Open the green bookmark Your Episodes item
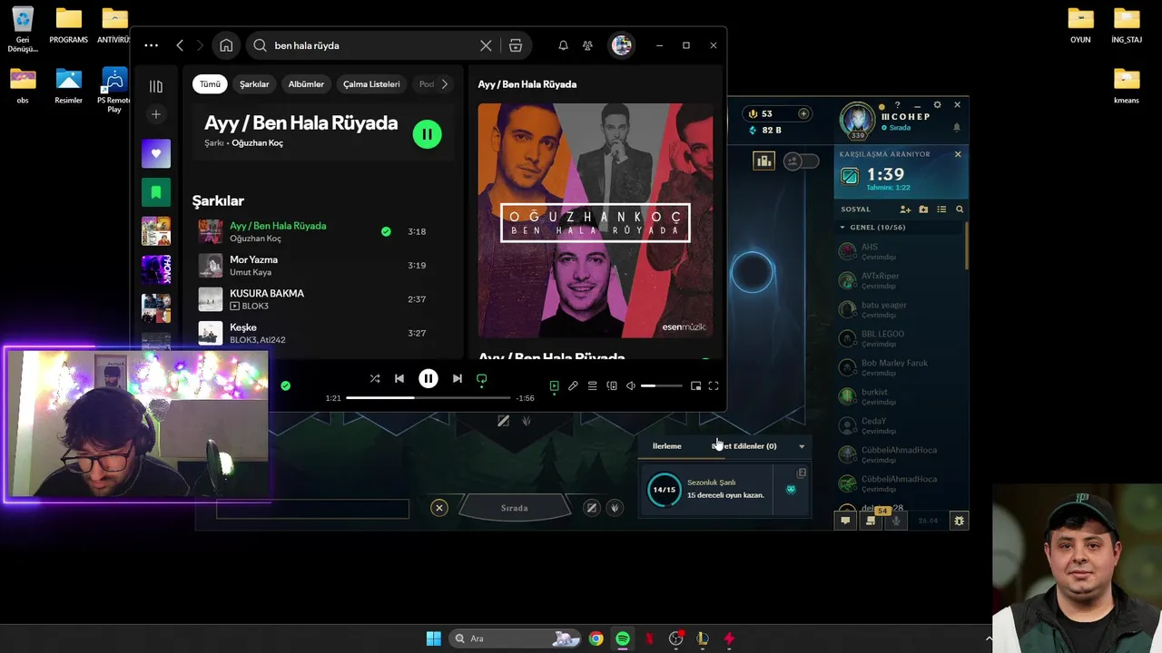This screenshot has width=1162, height=653. pyautogui.click(x=156, y=192)
